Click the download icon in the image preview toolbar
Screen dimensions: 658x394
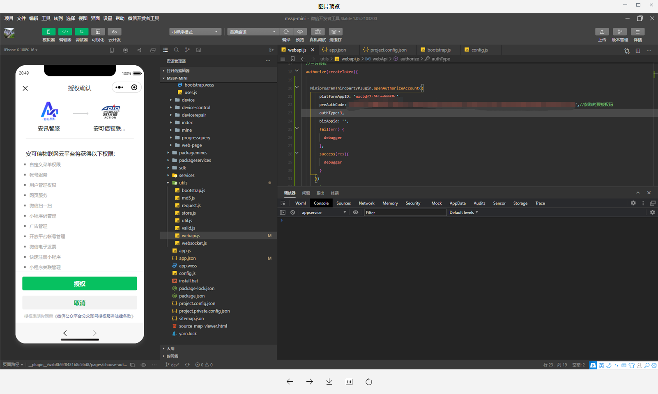[329, 382]
